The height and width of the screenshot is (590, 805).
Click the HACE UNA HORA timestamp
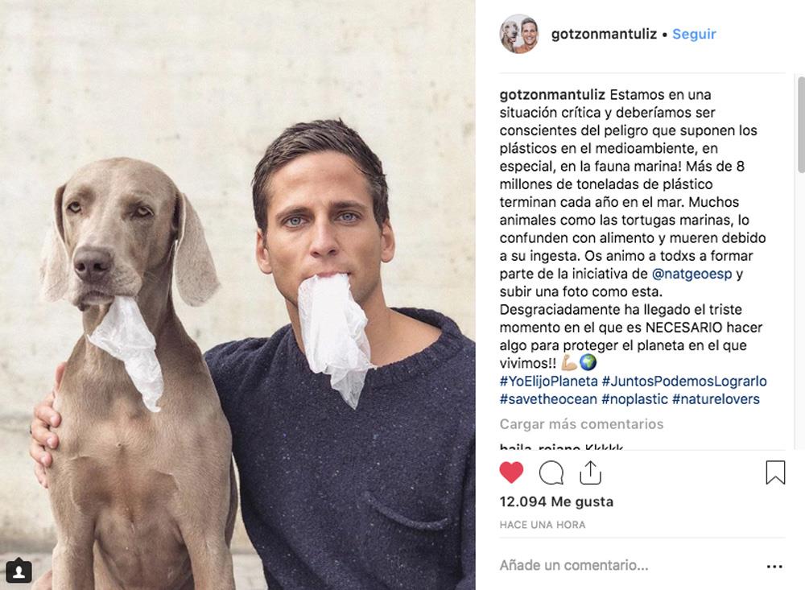point(542,525)
